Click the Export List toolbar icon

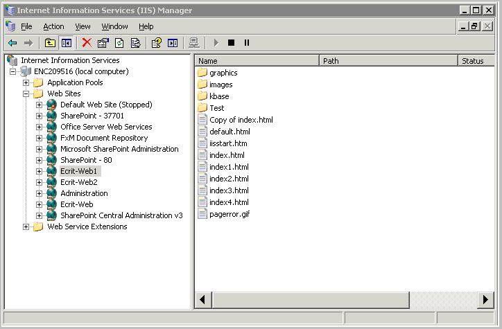tap(135, 43)
